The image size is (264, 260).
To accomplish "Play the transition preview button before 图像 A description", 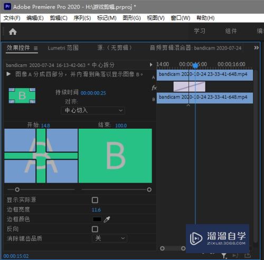I will [x=8, y=74].
